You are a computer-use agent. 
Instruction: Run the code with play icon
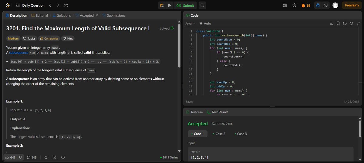[170, 5]
